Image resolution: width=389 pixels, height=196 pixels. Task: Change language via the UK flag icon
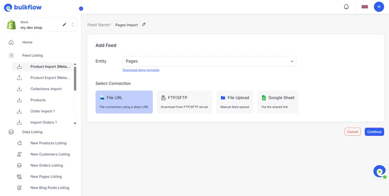(365, 7)
